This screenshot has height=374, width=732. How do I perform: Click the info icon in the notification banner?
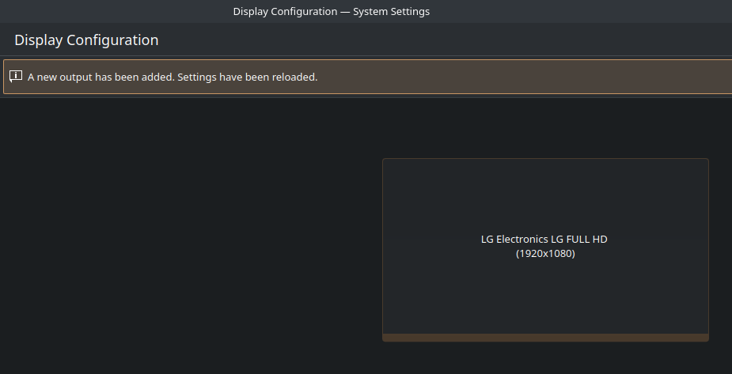point(16,77)
